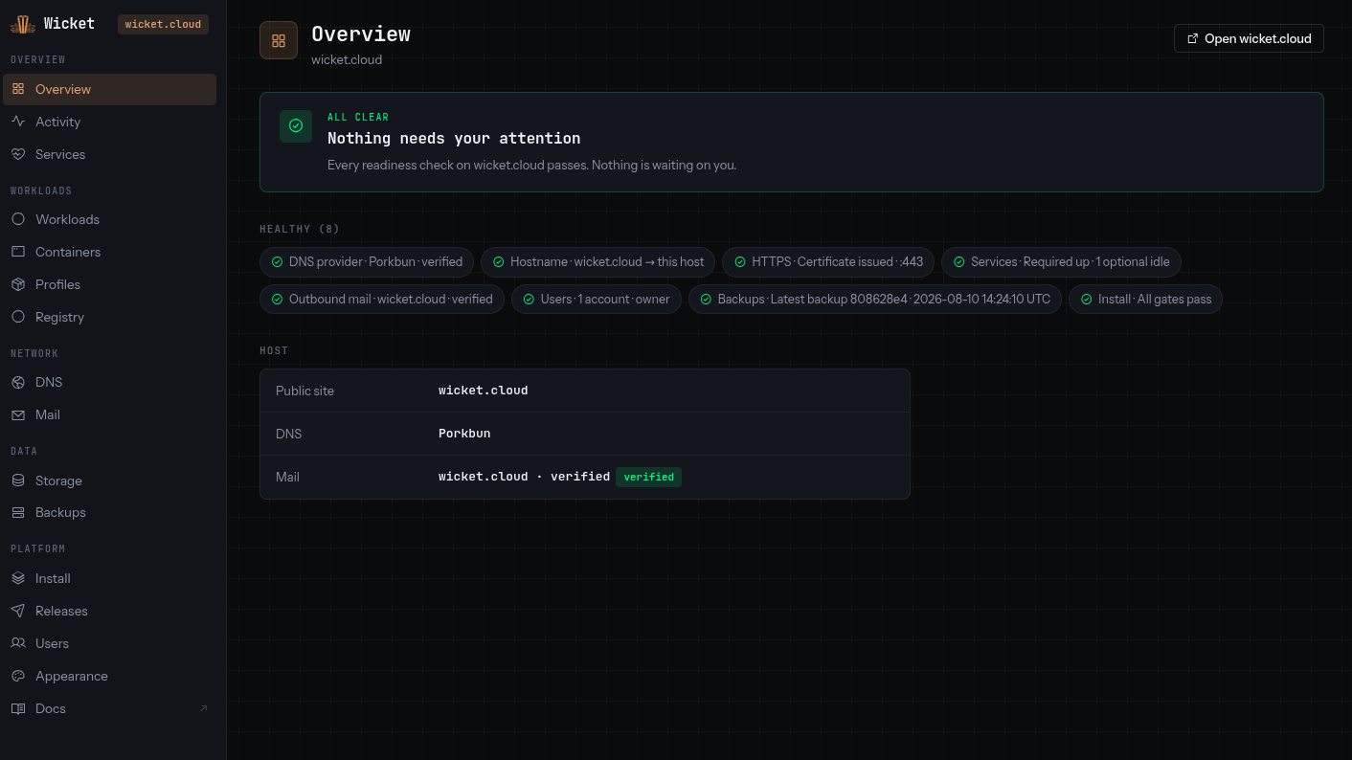The width and height of the screenshot is (1352, 760).
Task: Click the 'Nothing needs your attention' heading
Action: point(454,138)
